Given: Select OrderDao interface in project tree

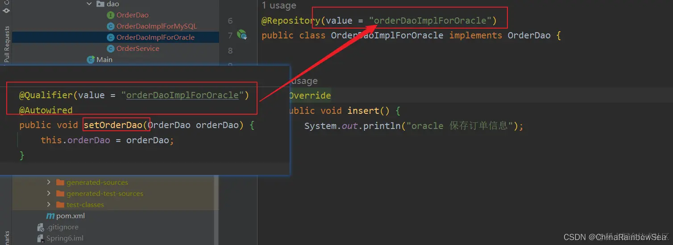Looking at the screenshot, I should coord(132,15).
